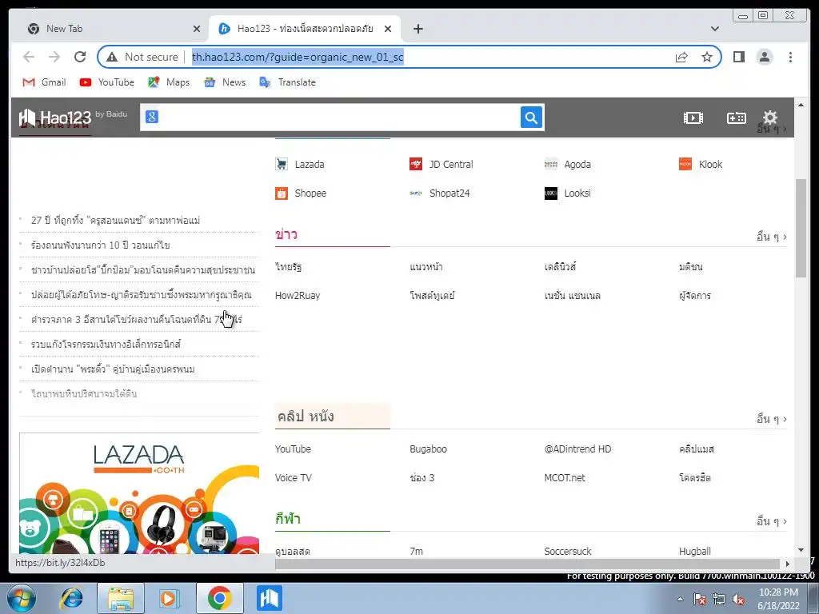The height and width of the screenshot is (614, 819).
Task: Expand the tab search dropdown chevron
Action: pos(714,29)
